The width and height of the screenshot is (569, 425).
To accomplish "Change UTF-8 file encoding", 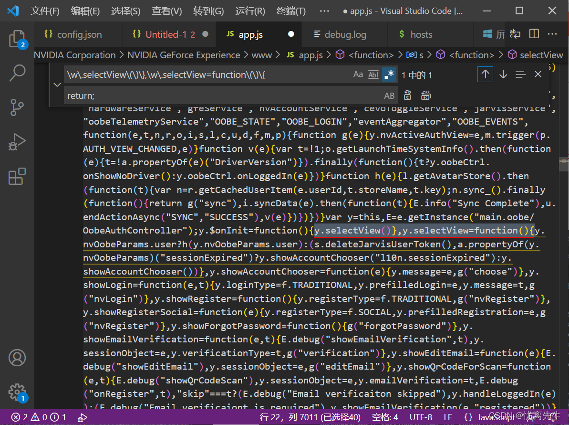I will click(x=421, y=417).
